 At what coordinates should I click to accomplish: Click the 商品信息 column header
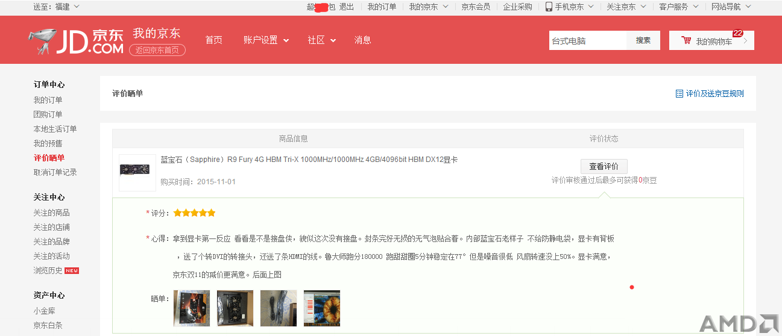pyautogui.click(x=294, y=138)
